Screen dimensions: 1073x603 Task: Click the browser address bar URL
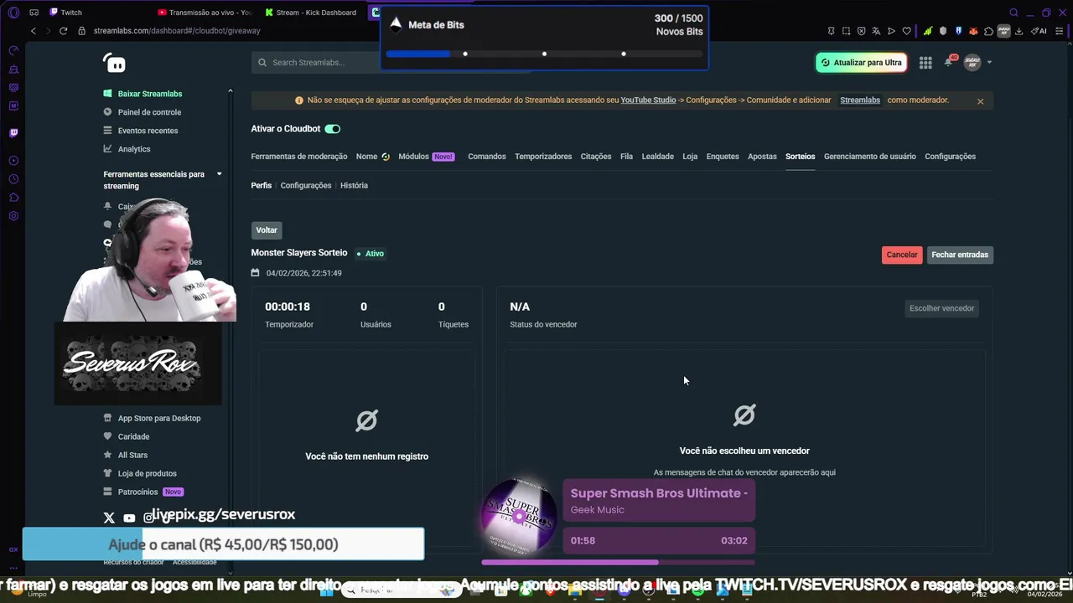(x=177, y=31)
